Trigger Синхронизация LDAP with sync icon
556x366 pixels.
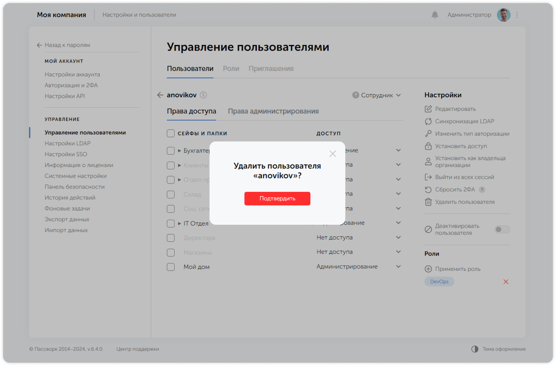coord(429,121)
